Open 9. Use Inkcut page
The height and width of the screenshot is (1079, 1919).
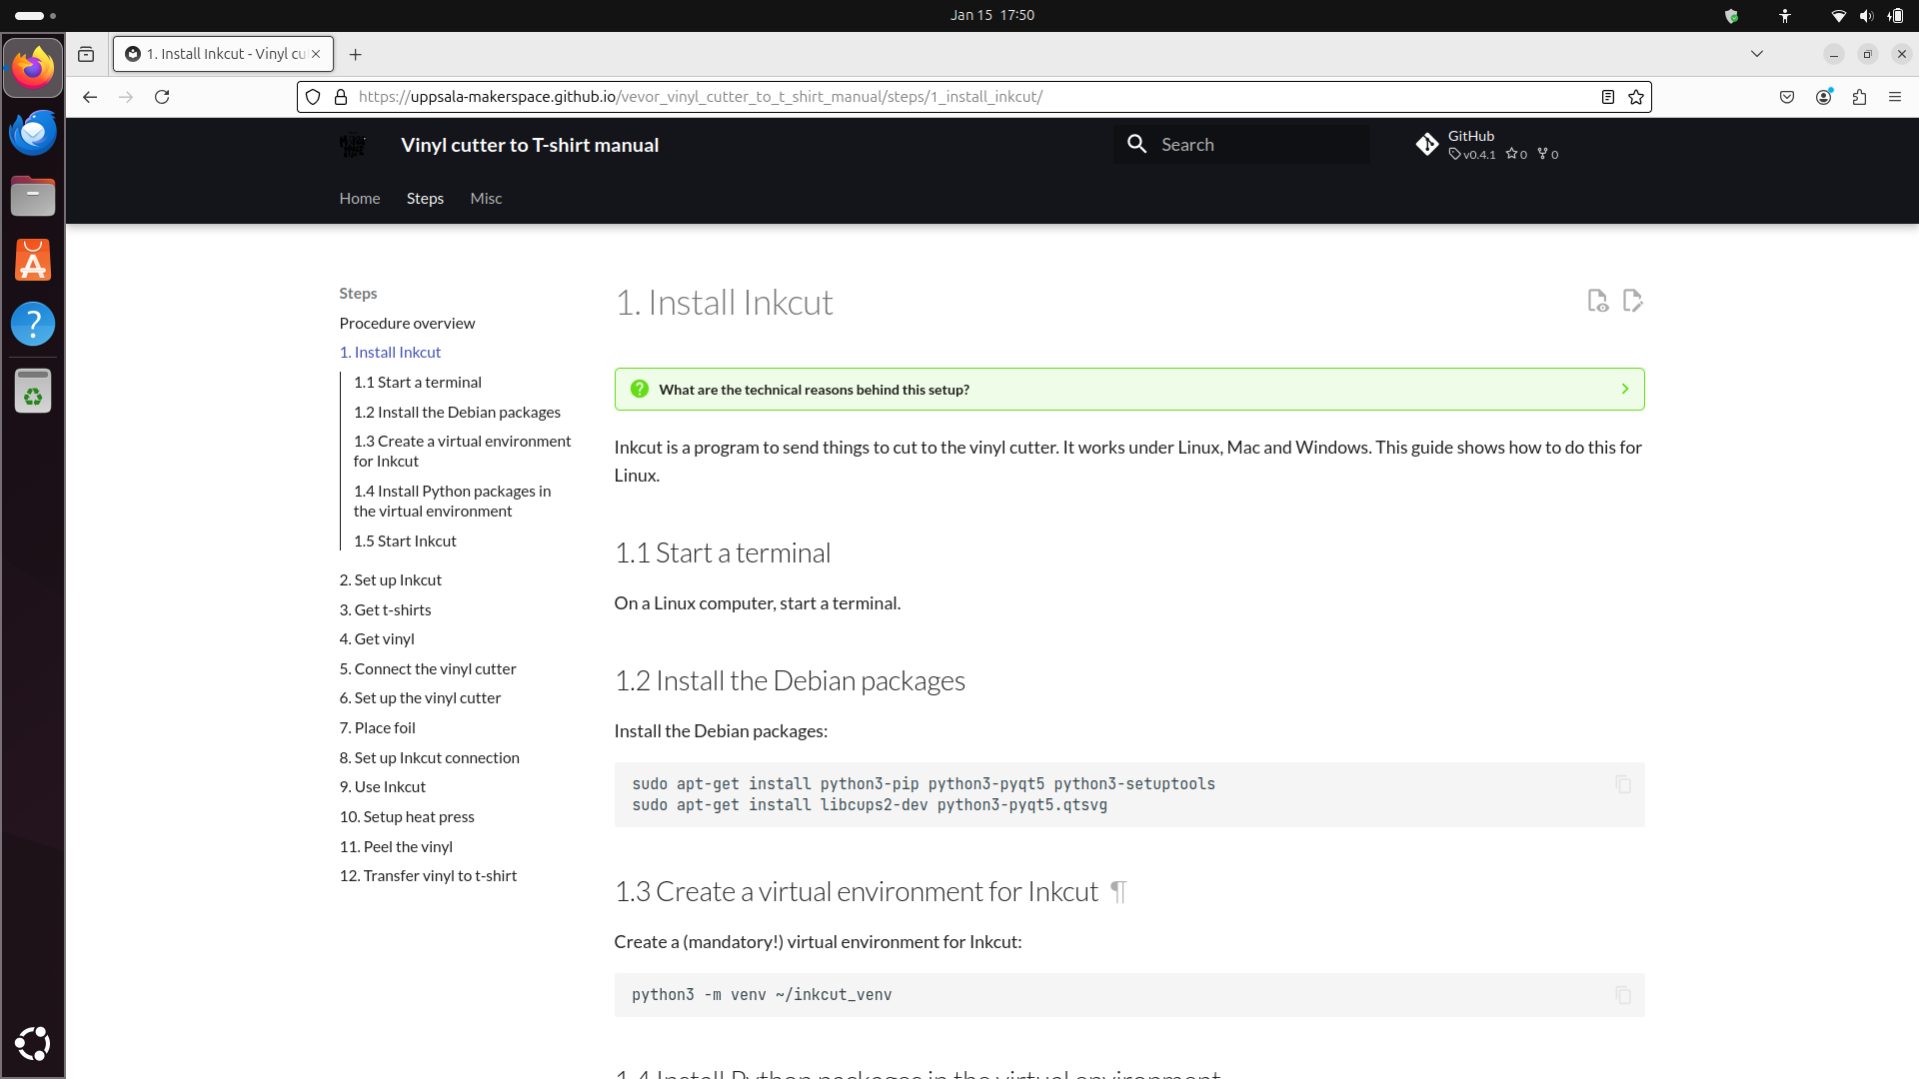point(382,787)
